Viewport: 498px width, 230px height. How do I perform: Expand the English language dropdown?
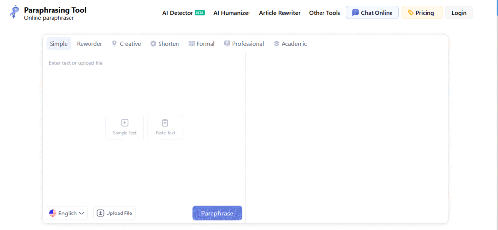[x=81, y=213]
